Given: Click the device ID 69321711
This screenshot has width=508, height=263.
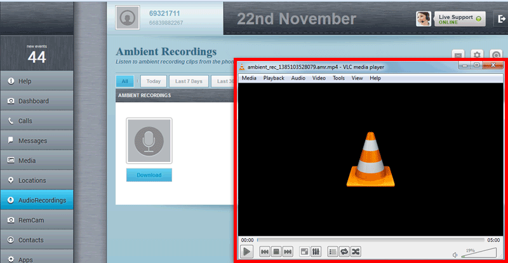Looking at the screenshot, I should pyautogui.click(x=164, y=13).
